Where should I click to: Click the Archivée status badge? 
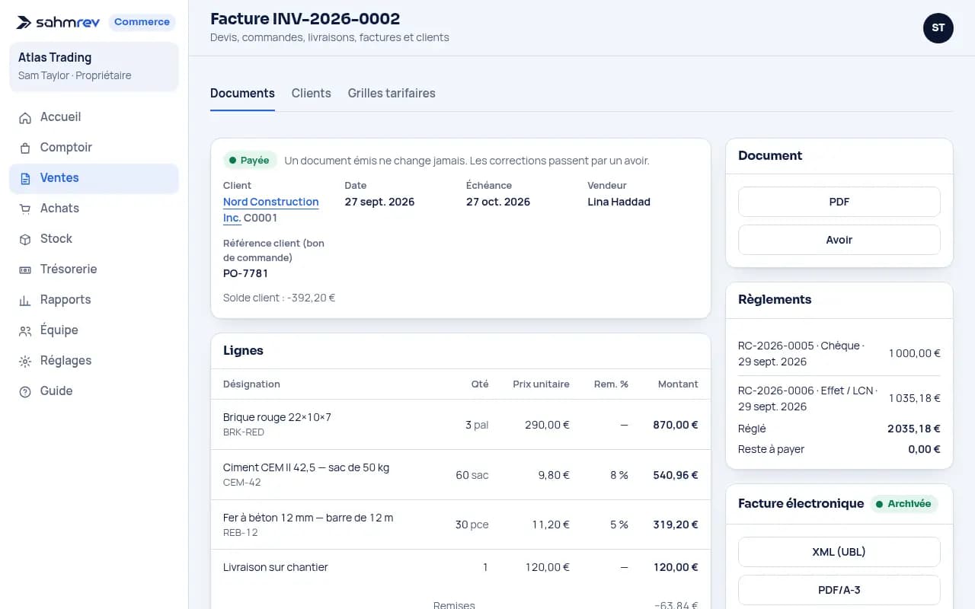click(x=904, y=504)
